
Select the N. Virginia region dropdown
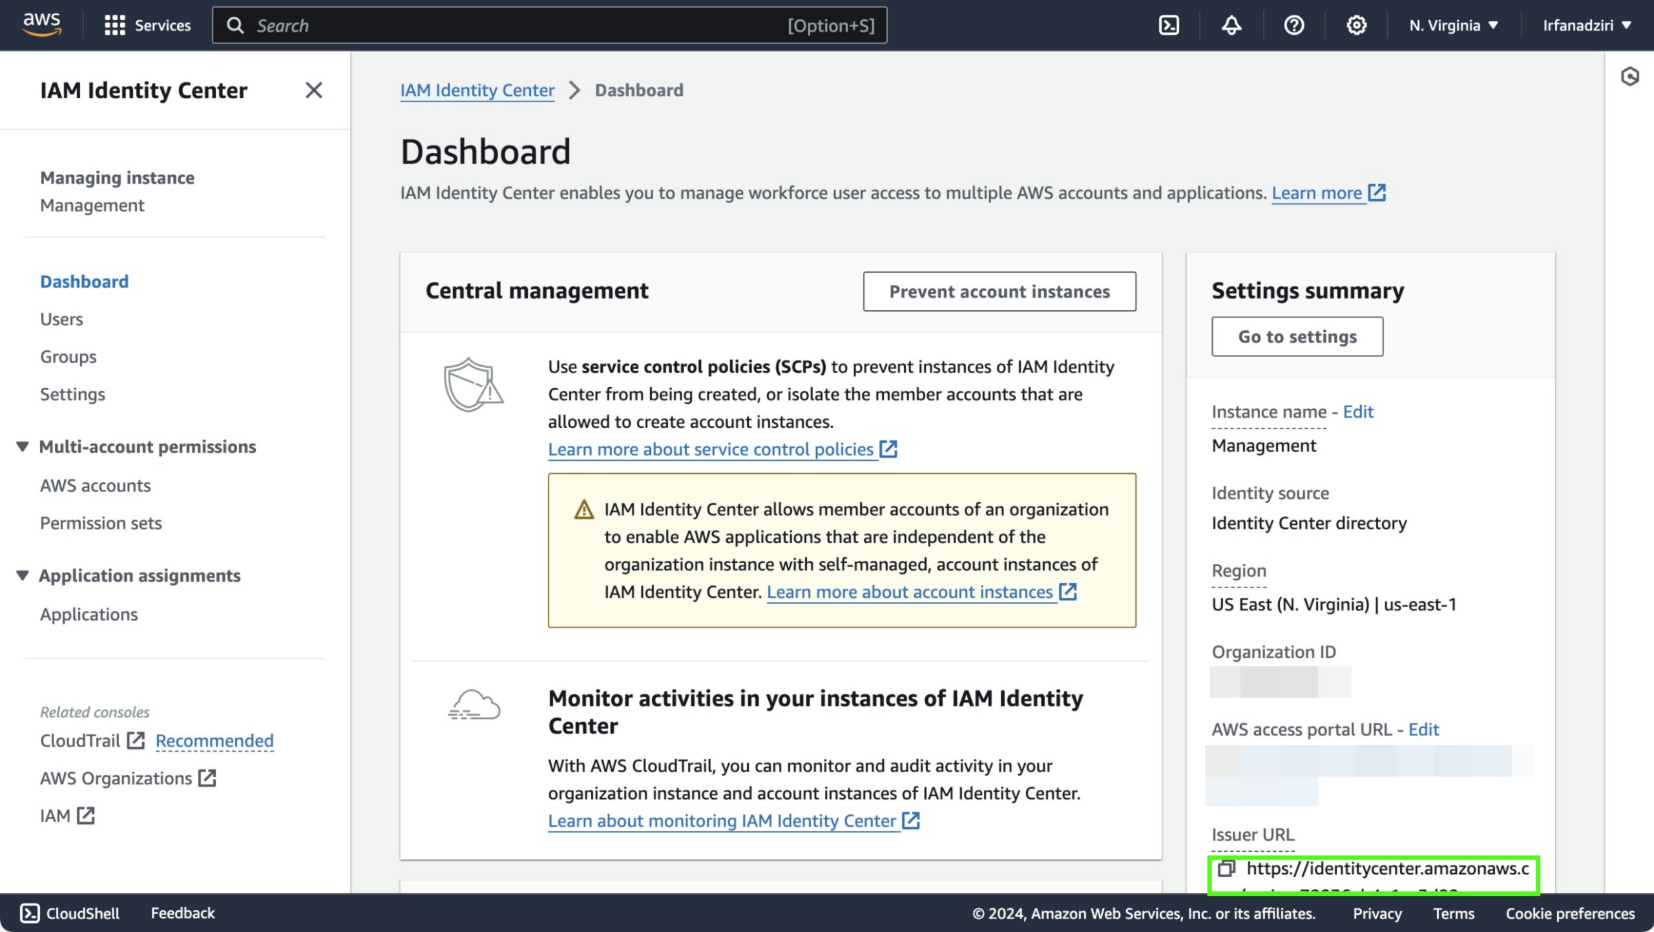1454,24
